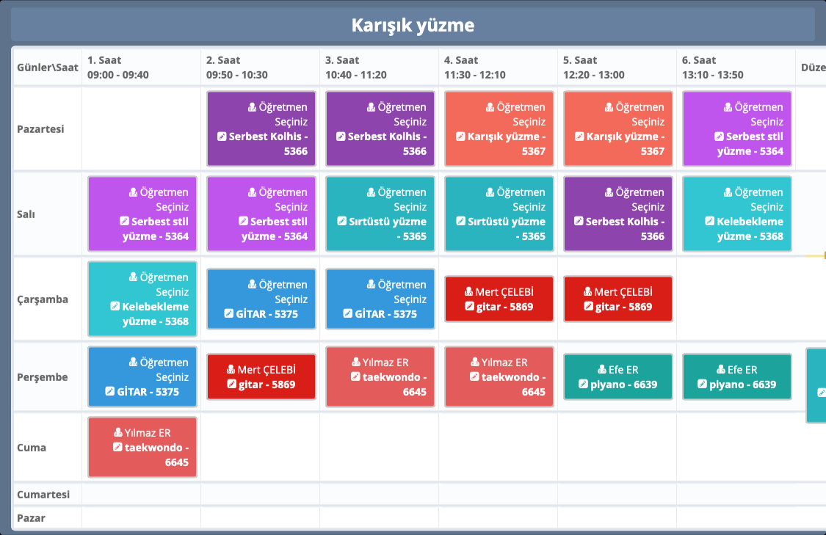This screenshot has width=826, height=535.
Task: Click empty Cumartesi 1. Saat slot
Action: [x=141, y=495]
